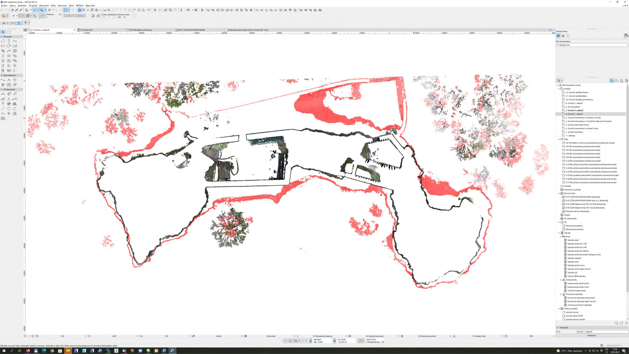This screenshot has height=354, width=629.
Task: Collapse the 2D dokument toolbox section
Action: coord(2,89)
